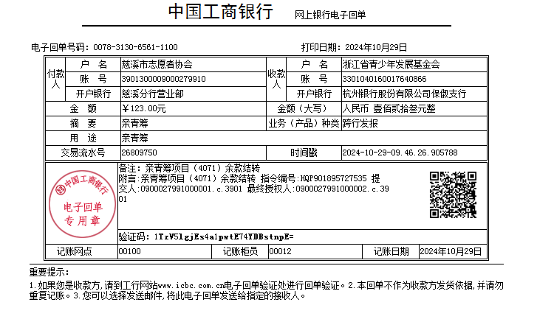Click business type 跨行发报
554x333 pixels.
pyautogui.click(x=360, y=123)
